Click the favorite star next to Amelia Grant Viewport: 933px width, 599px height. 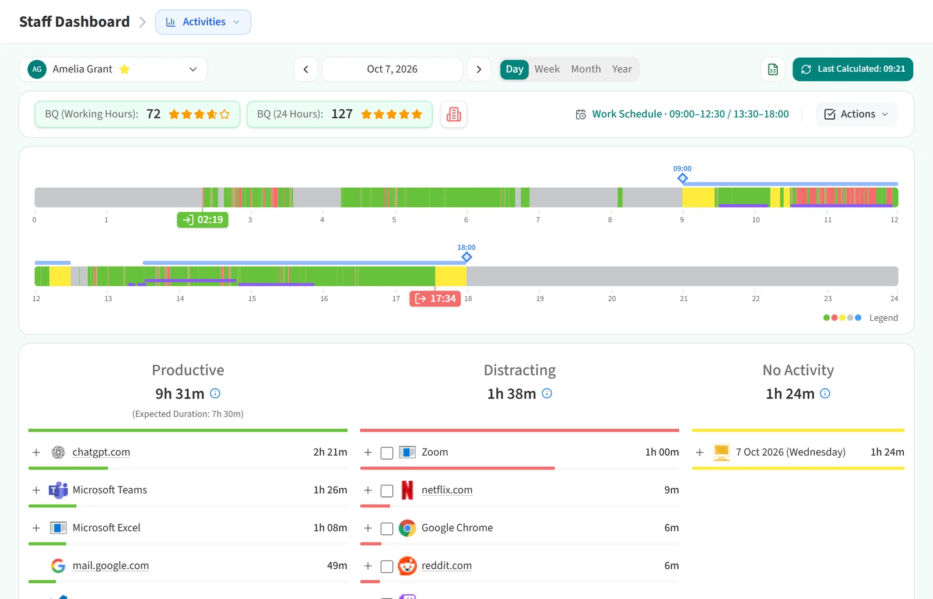tap(124, 69)
